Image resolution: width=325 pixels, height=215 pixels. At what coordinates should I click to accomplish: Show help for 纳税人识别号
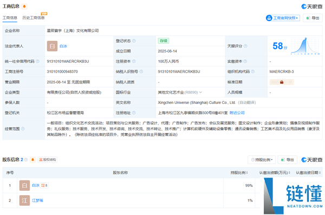141,71
